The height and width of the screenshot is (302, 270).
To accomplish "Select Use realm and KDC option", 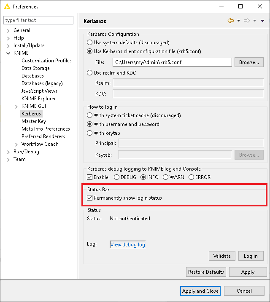I will pyautogui.click(x=89, y=72).
